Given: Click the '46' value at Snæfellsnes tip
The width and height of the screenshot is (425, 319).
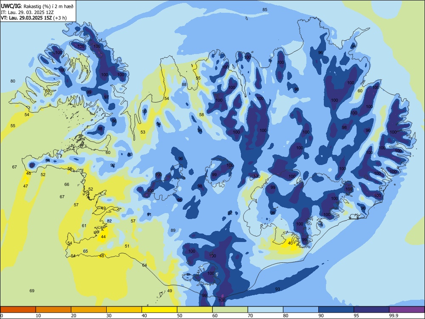Looking at the screenshot, I should [x=28, y=174].
